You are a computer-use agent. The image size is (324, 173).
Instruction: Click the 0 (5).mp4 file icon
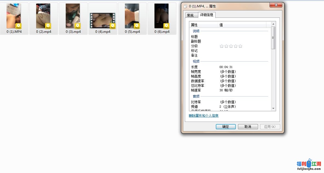pos(132,16)
